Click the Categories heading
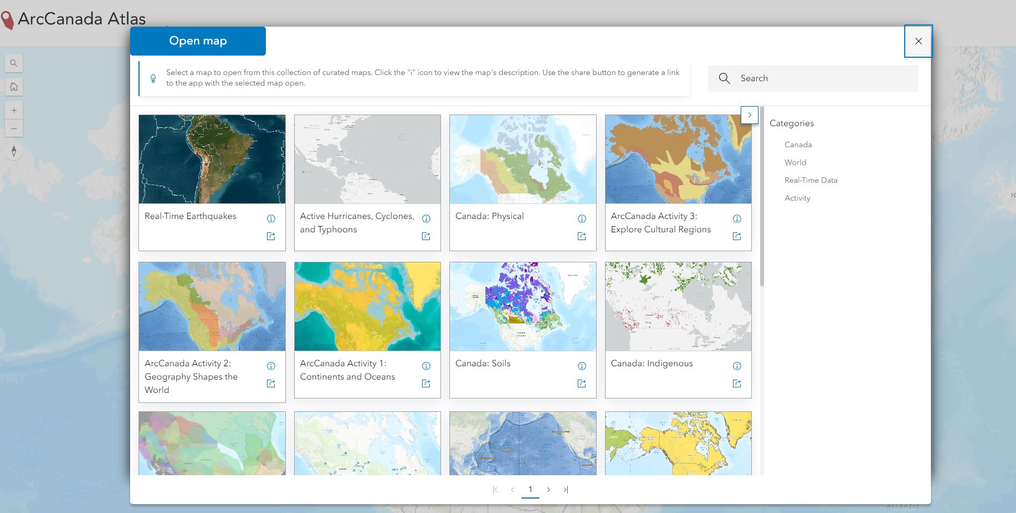 click(x=791, y=123)
